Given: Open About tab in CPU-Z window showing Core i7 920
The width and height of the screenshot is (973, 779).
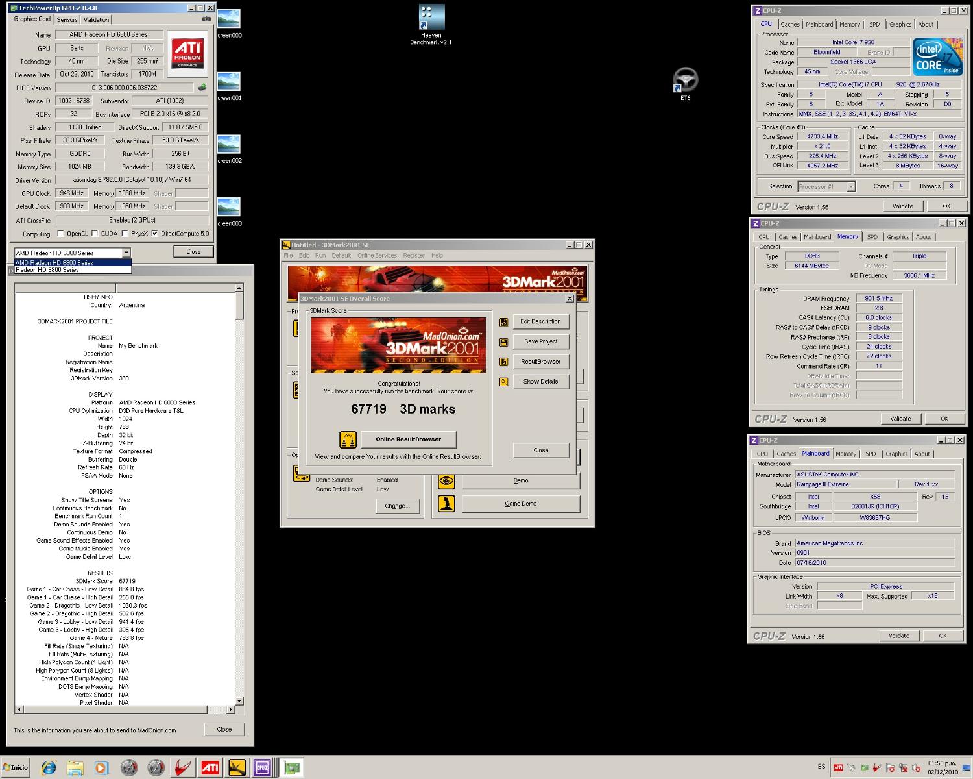Looking at the screenshot, I should click(x=926, y=25).
